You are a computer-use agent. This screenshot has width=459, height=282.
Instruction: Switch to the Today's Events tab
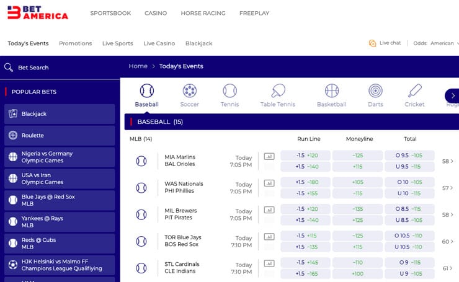pyautogui.click(x=28, y=43)
